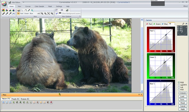
Task: Open the quick access dropdown beside Hide Ribbon
Action: [x=24, y=2]
